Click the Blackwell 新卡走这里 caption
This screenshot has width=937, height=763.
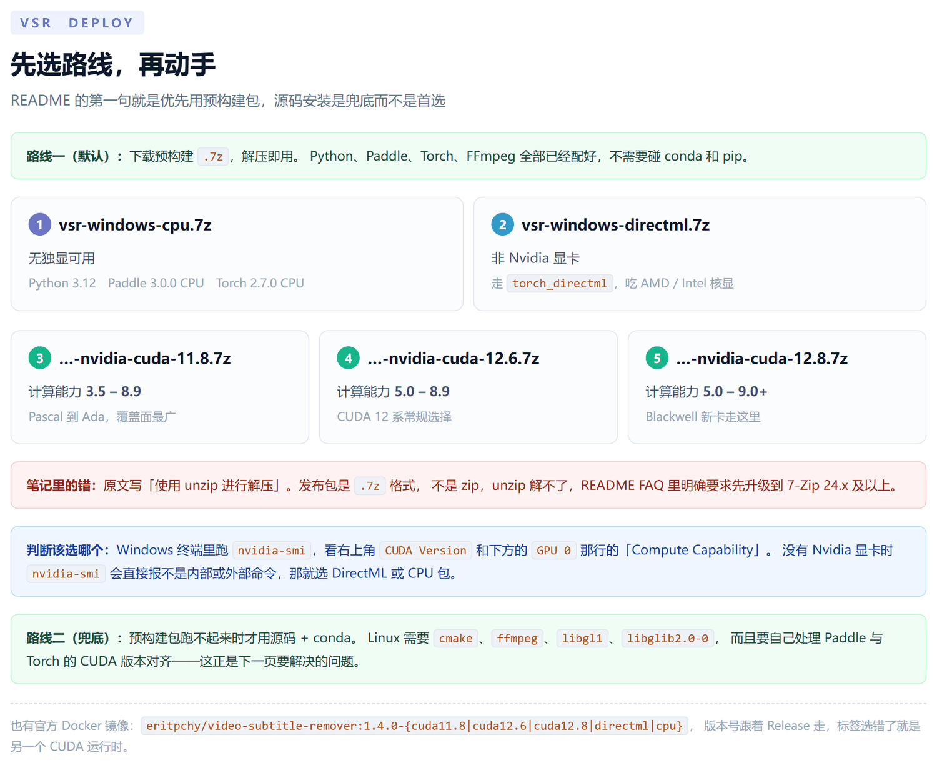703,417
